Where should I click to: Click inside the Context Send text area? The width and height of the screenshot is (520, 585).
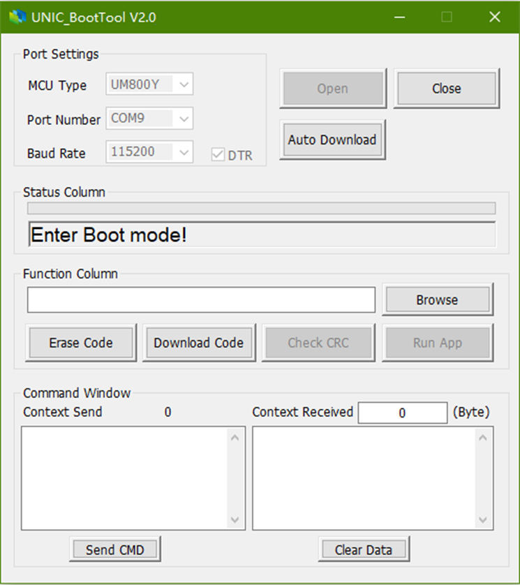pyautogui.click(x=126, y=478)
